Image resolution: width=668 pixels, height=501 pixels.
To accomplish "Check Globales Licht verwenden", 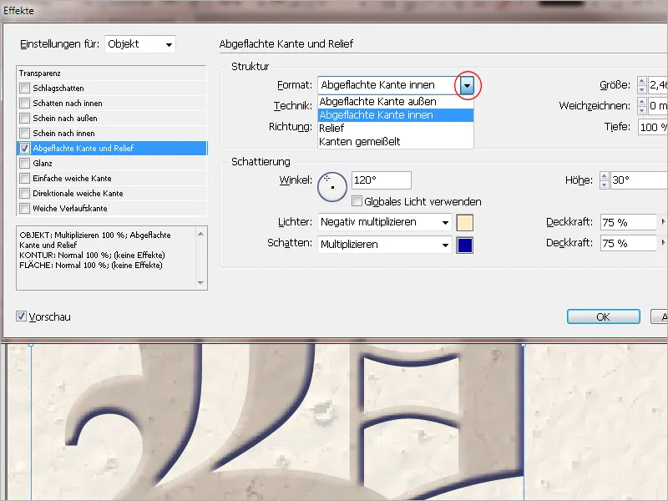I will point(357,201).
